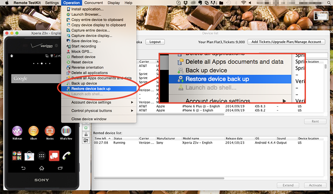333x194 pixels.
Task: Click the Wi-Fi status icon
Action: [x=244, y=3]
